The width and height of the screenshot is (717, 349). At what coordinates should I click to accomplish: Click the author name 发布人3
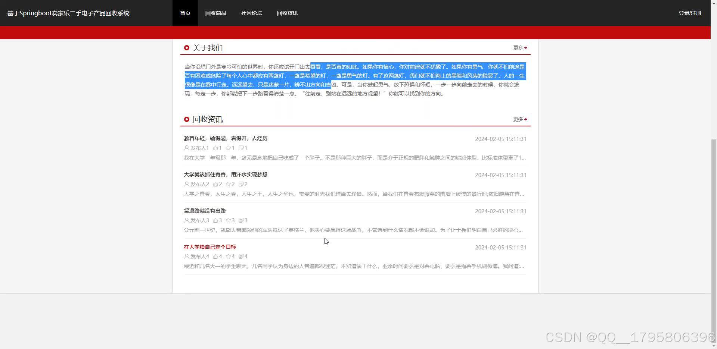tap(200, 220)
